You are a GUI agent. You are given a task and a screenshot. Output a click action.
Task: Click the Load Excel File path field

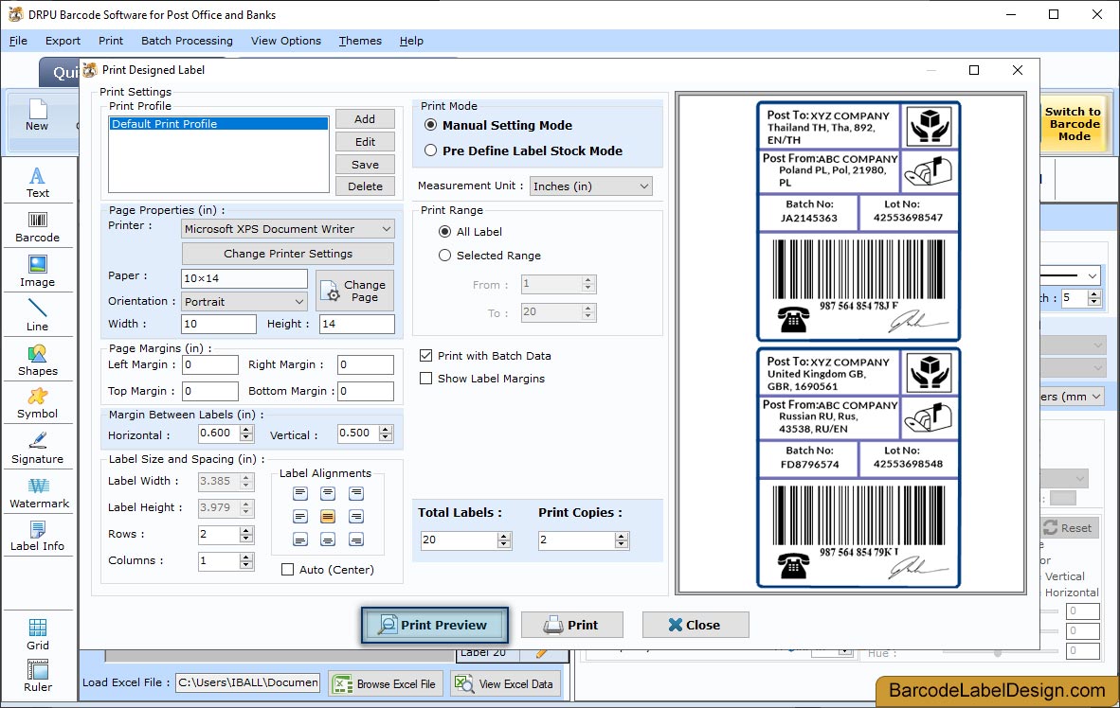click(248, 682)
